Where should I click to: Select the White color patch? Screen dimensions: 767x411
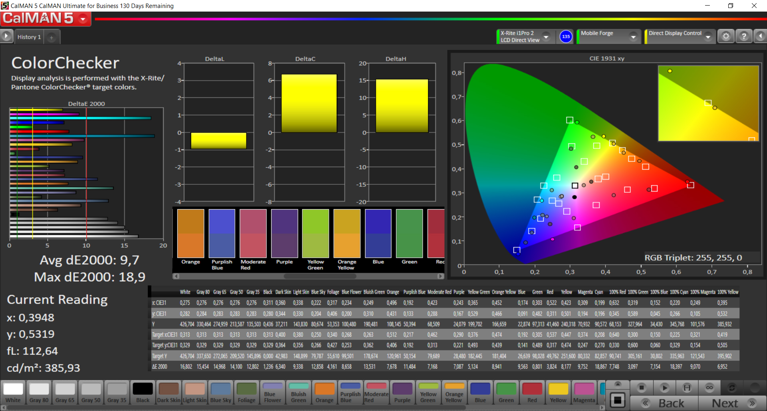pyautogui.click(x=13, y=393)
